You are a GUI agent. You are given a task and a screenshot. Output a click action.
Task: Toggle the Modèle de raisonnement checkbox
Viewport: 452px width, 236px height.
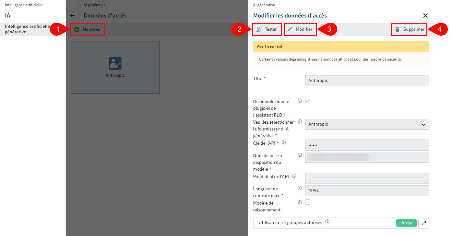[x=307, y=202]
